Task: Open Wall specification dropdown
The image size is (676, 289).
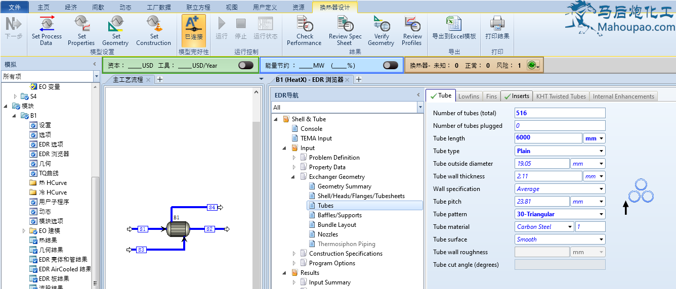Action: (x=602, y=189)
